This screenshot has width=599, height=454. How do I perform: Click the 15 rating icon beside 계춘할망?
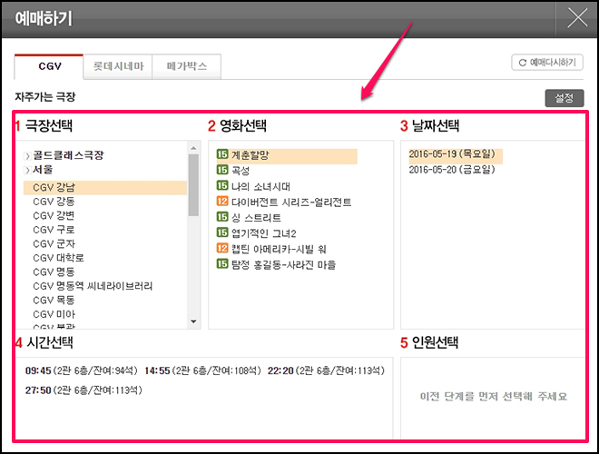(x=222, y=154)
